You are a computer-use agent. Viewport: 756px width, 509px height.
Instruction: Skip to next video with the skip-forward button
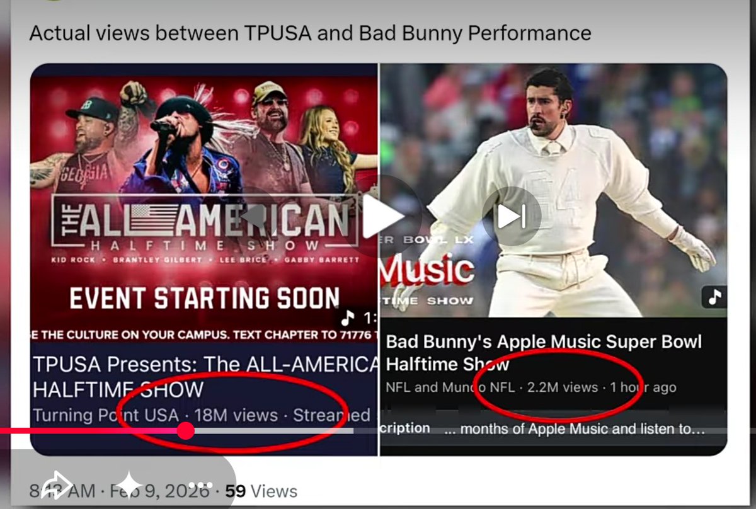(512, 217)
